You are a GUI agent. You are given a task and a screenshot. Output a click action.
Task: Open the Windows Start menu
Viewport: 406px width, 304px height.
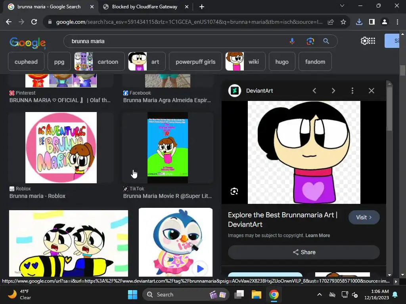coord(132,294)
